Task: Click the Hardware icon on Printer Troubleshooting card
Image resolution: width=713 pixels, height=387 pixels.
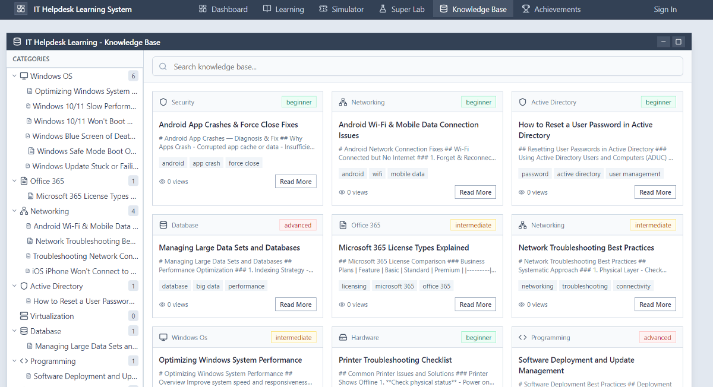Action: click(x=343, y=337)
